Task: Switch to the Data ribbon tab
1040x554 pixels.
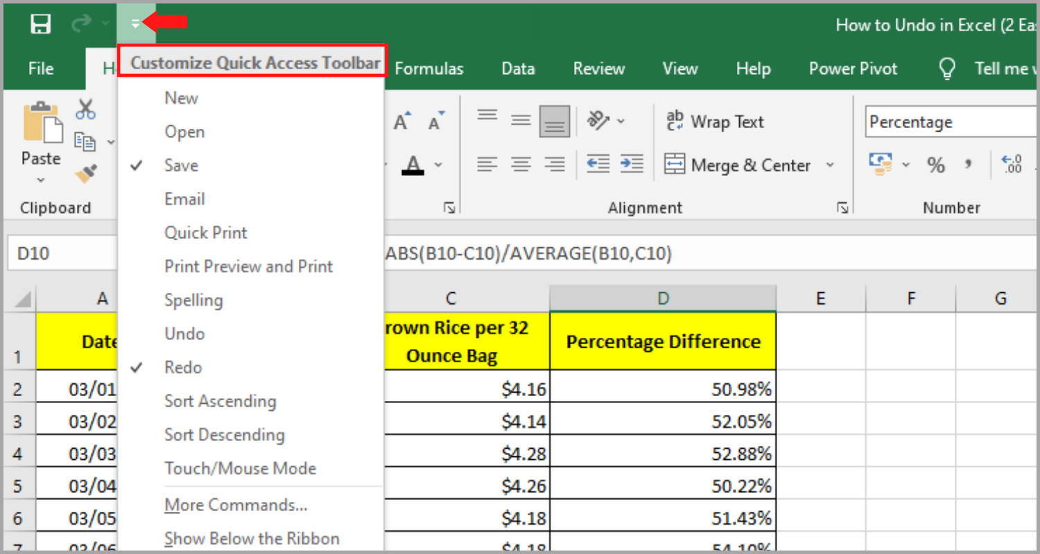Action: click(517, 68)
